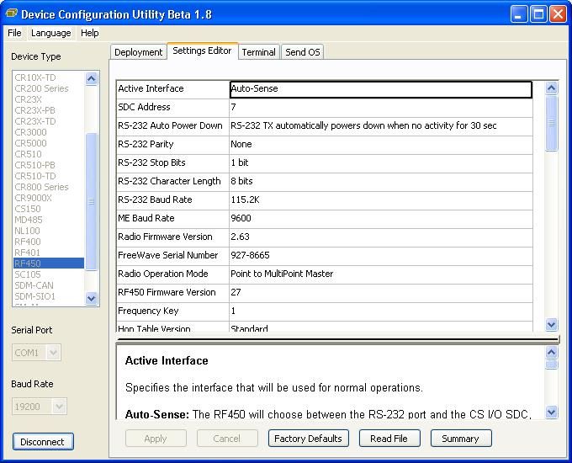Click the RS-232 Parity value None
The height and width of the screenshot is (463, 572).
[x=380, y=145]
